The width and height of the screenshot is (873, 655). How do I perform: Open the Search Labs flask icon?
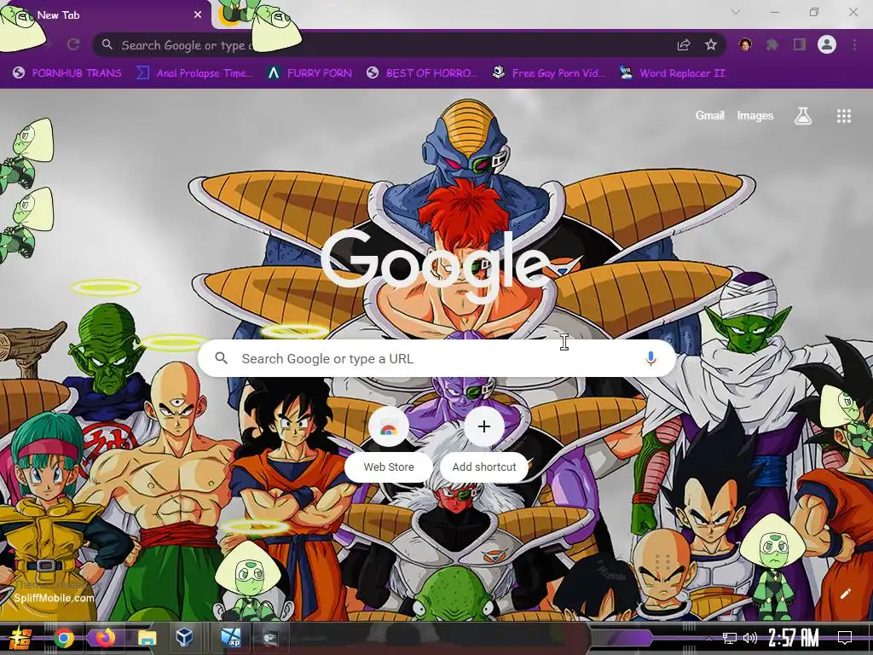[x=803, y=116]
